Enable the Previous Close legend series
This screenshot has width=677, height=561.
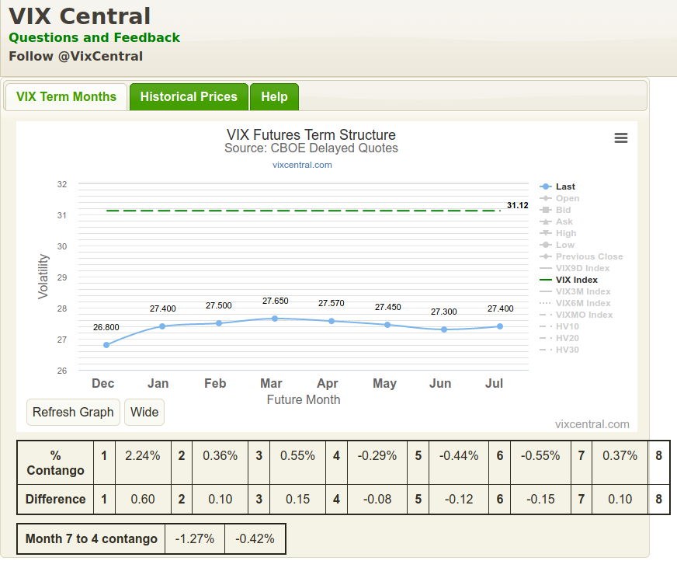tap(588, 256)
